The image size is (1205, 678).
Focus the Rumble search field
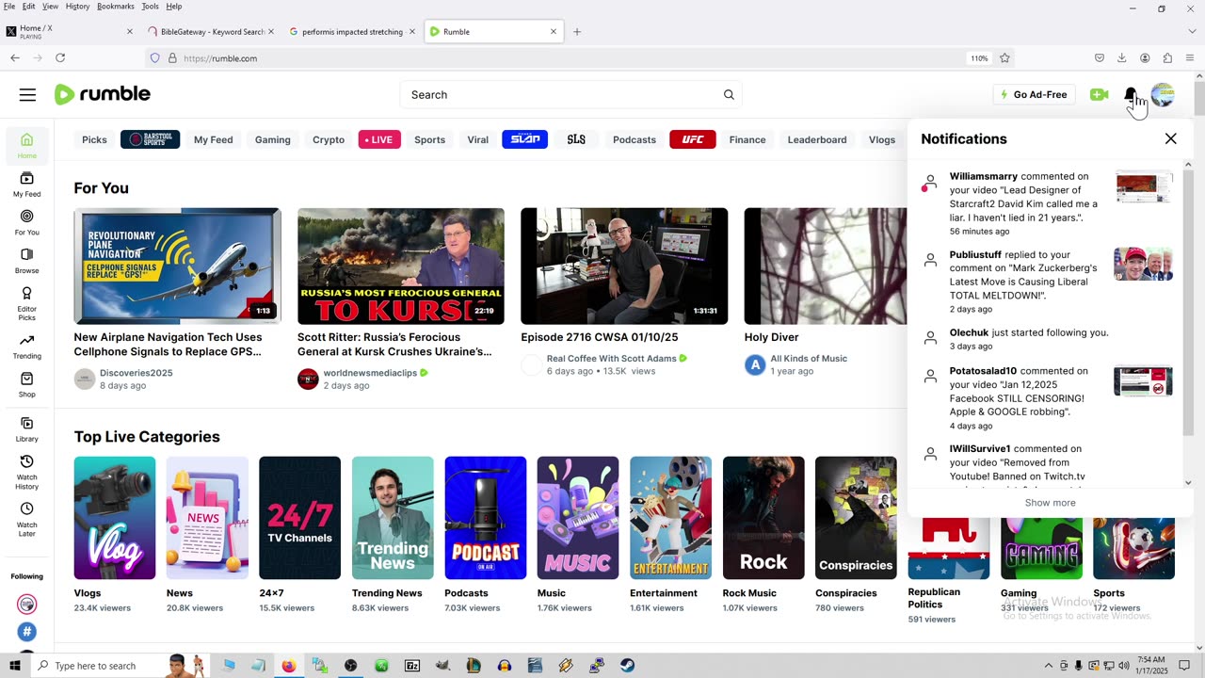click(x=560, y=95)
